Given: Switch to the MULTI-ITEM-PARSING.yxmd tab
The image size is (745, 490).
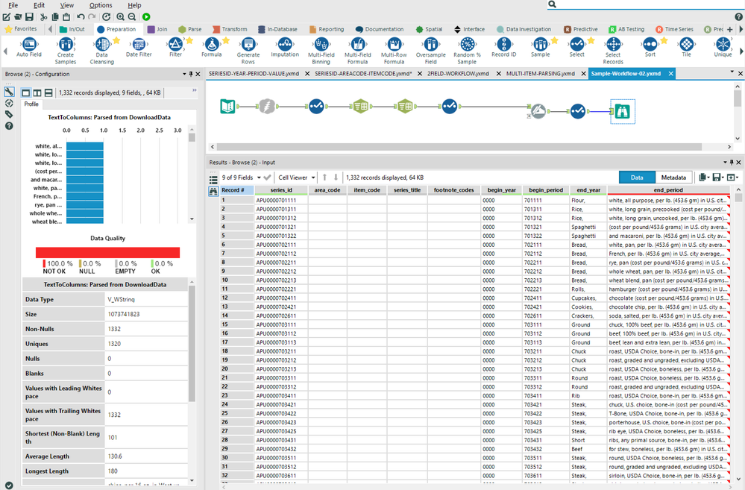Looking at the screenshot, I should [540, 74].
